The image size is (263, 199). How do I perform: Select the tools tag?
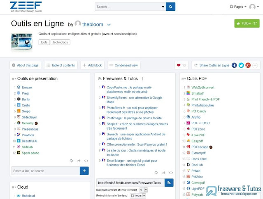click(x=44, y=42)
